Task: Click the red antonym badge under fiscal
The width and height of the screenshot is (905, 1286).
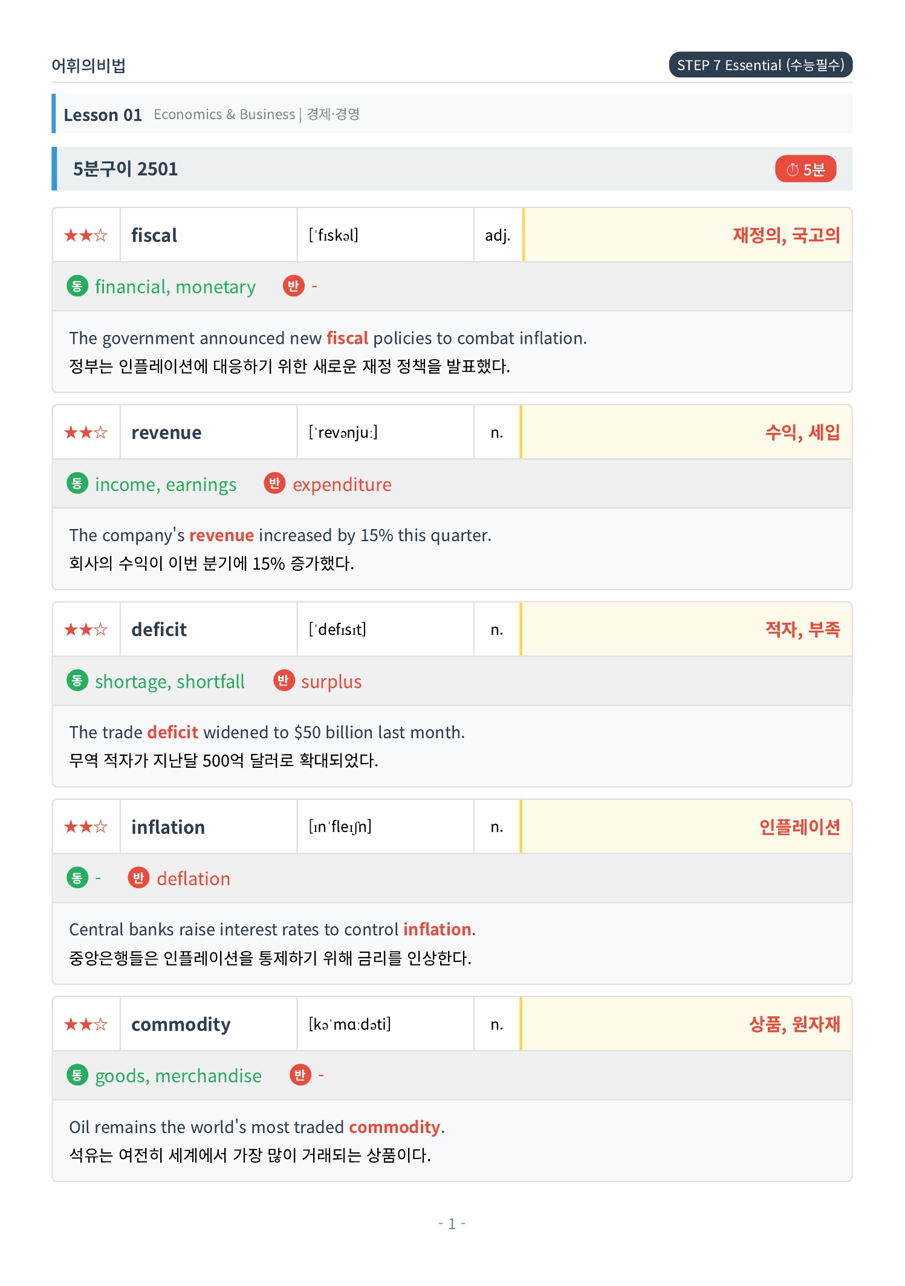Action: pos(293,286)
